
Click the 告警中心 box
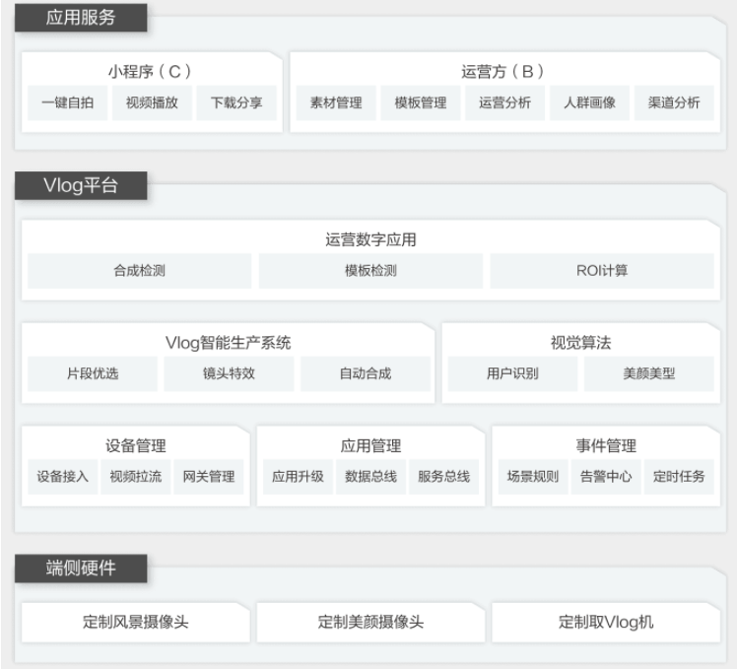(x=606, y=477)
